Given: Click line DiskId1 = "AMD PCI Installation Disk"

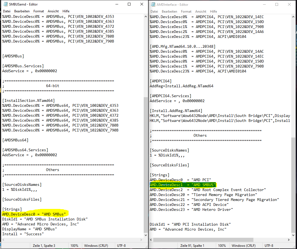Looking at the screenshot, I should (190, 224).
